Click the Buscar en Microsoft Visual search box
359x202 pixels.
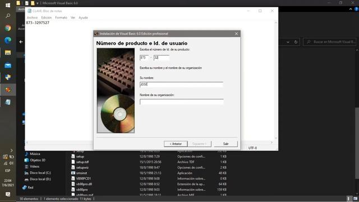click(x=330, y=42)
